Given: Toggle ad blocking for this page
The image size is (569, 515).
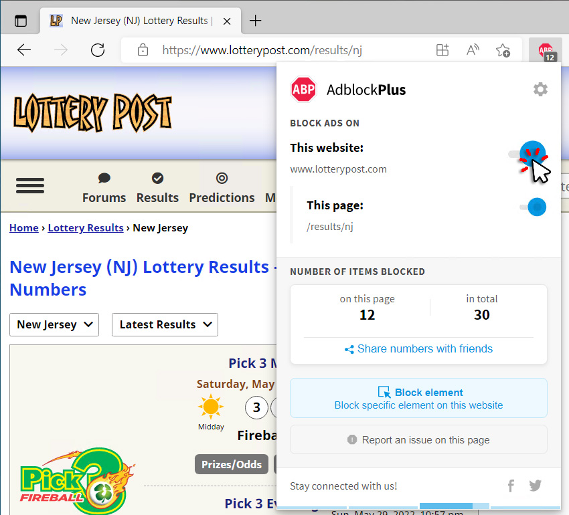Looking at the screenshot, I should pos(533,207).
